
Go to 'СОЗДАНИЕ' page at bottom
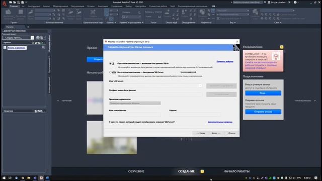(186, 171)
